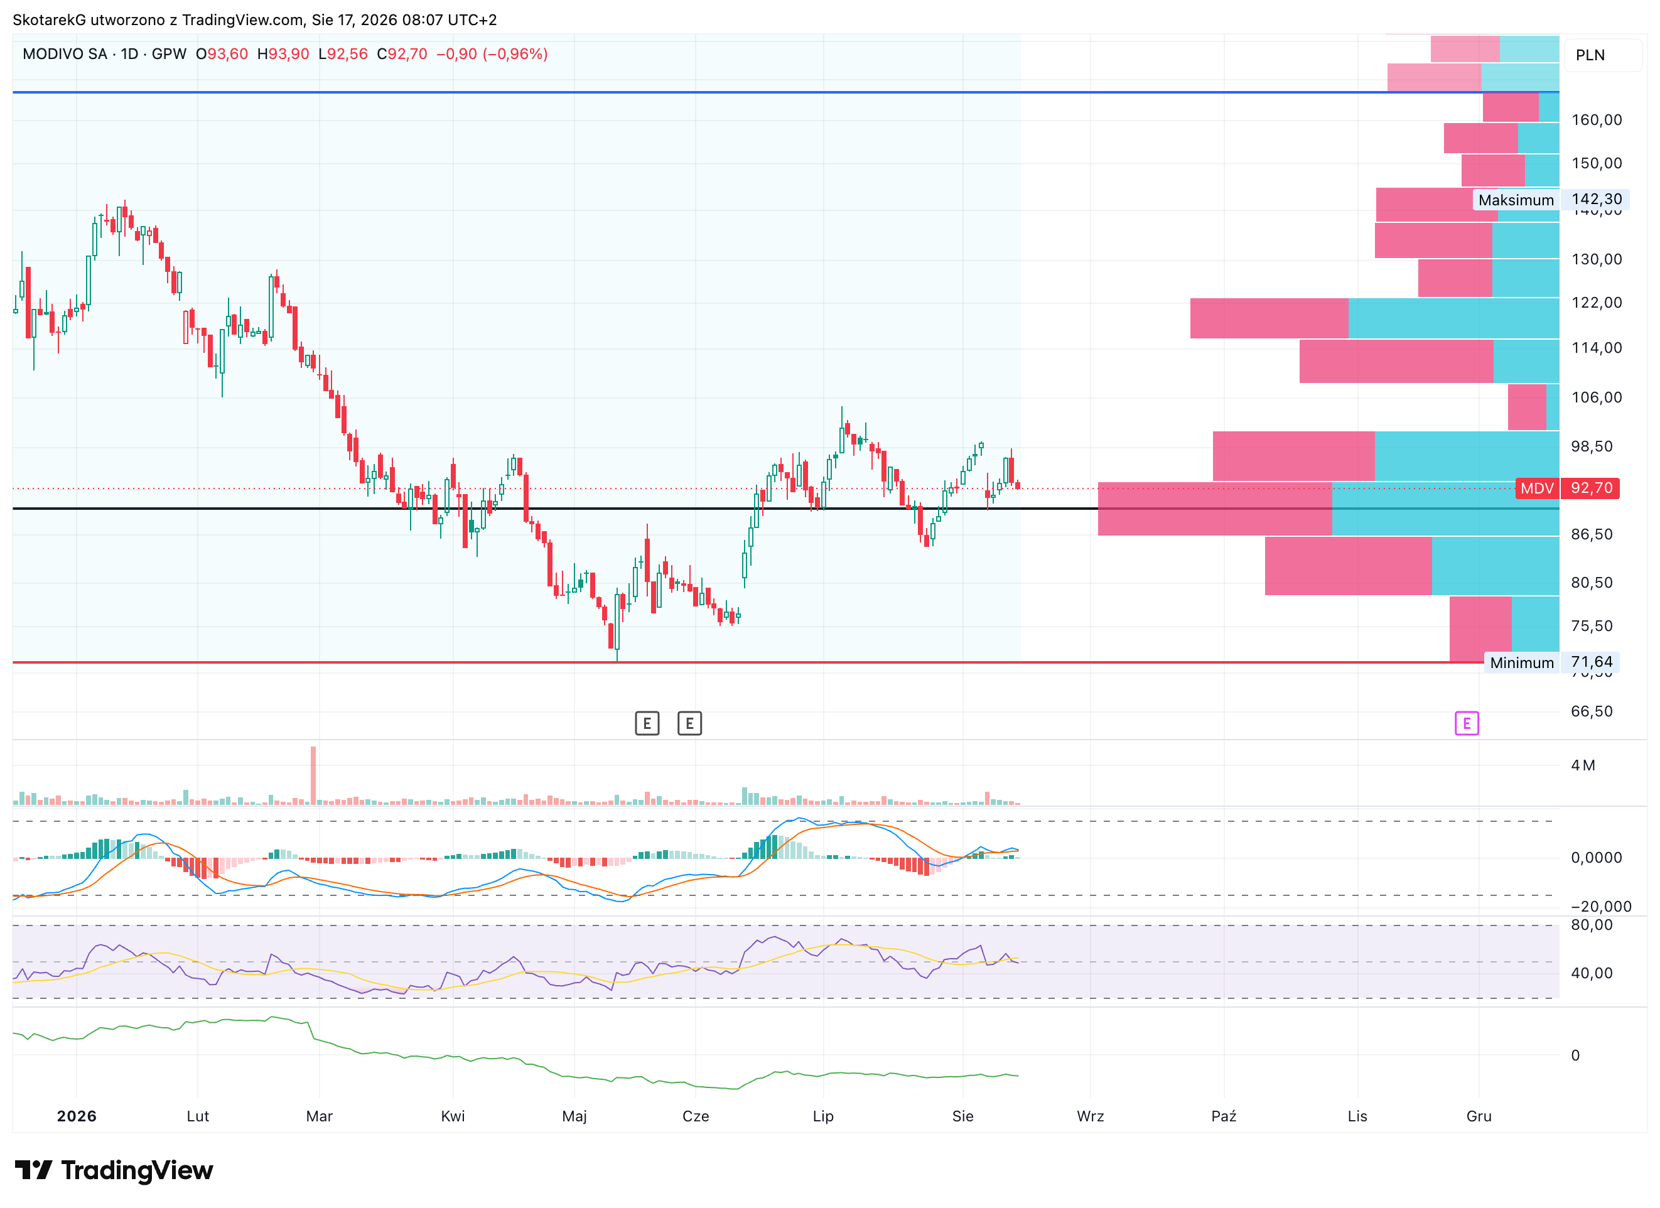Click the 114,00 price scale label

point(1597,348)
